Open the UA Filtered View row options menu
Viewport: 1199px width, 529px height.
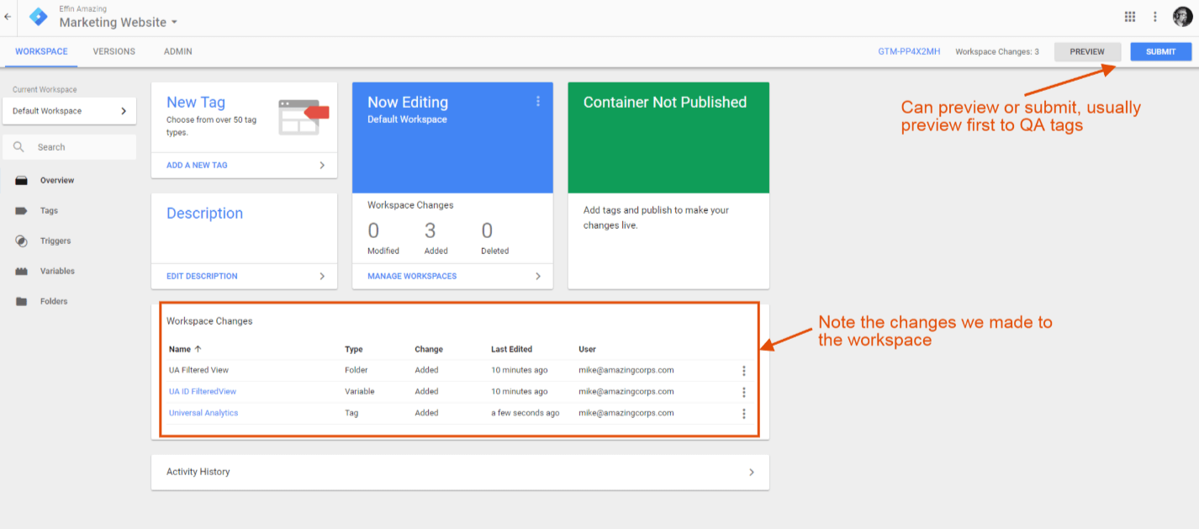(x=743, y=370)
